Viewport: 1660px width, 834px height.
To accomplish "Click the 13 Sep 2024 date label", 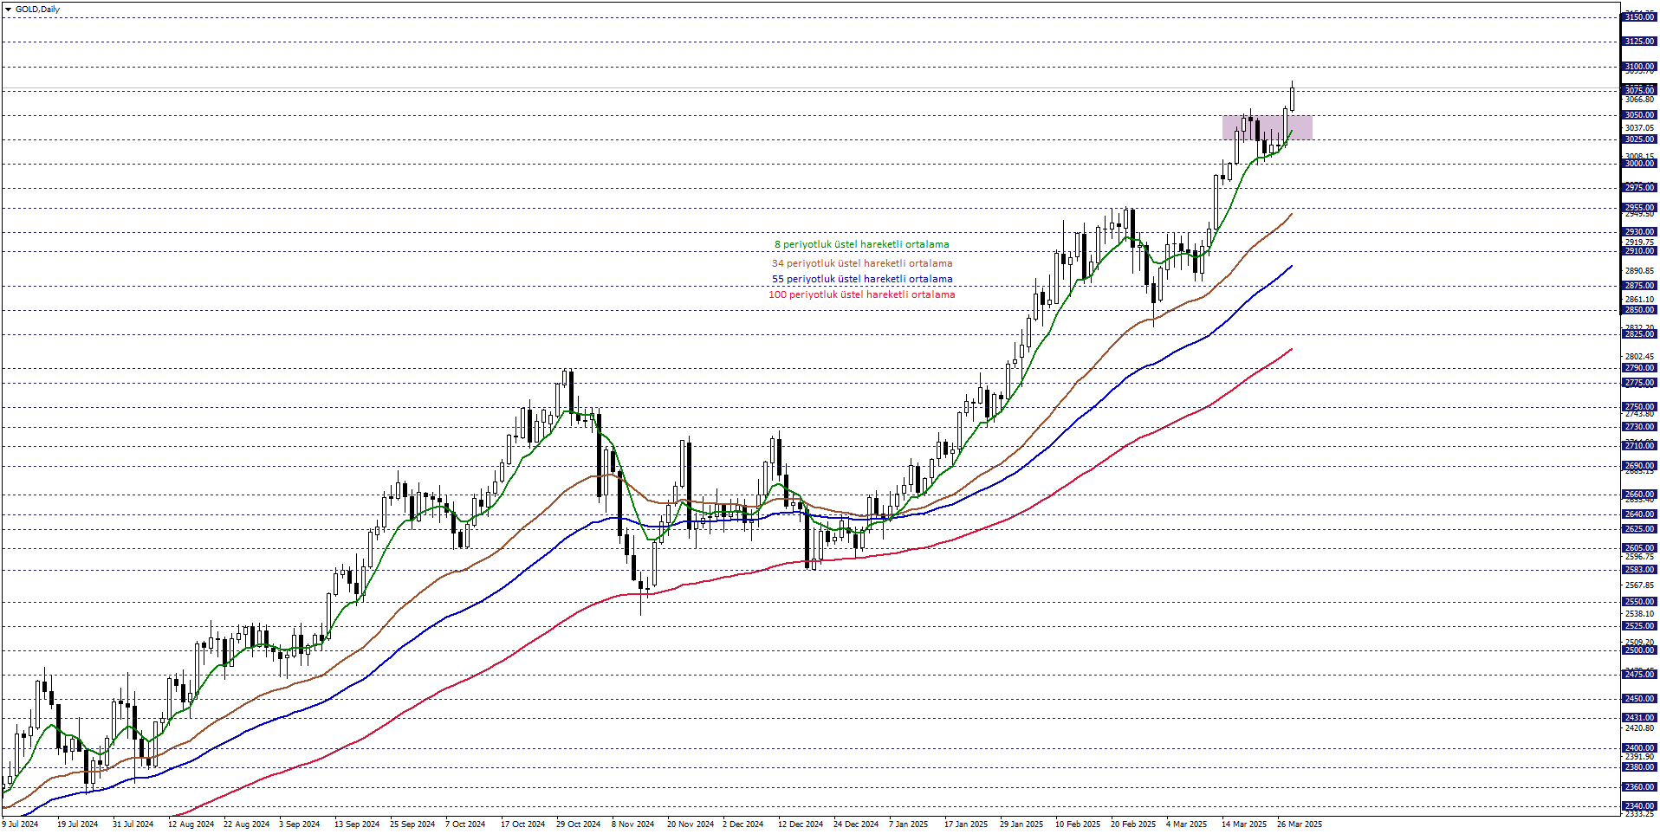I will click(x=358, y=824).
